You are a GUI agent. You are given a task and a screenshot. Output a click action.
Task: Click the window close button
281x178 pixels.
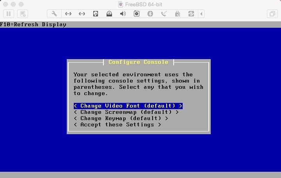click(5, 4)
